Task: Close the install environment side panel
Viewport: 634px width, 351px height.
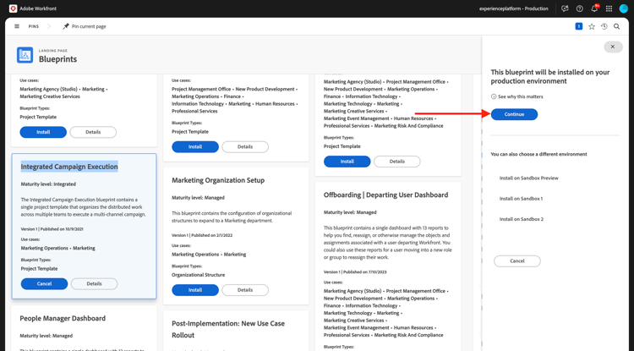Action: point(613,47)
